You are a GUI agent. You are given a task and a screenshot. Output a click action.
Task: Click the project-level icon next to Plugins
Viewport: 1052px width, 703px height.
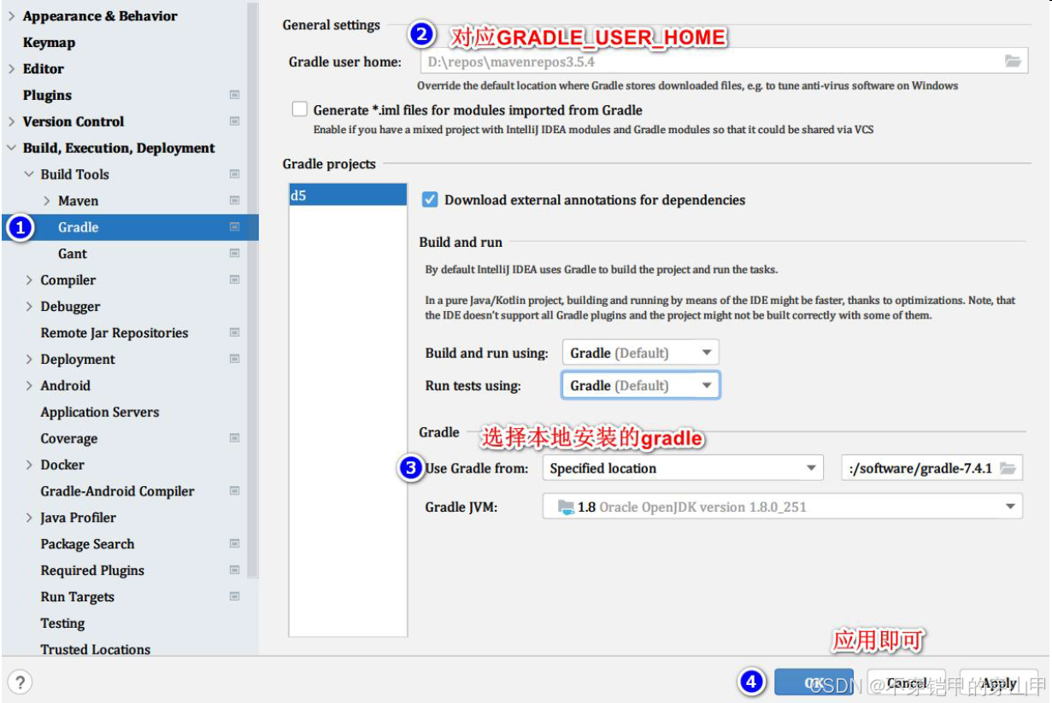pos(235,95)
